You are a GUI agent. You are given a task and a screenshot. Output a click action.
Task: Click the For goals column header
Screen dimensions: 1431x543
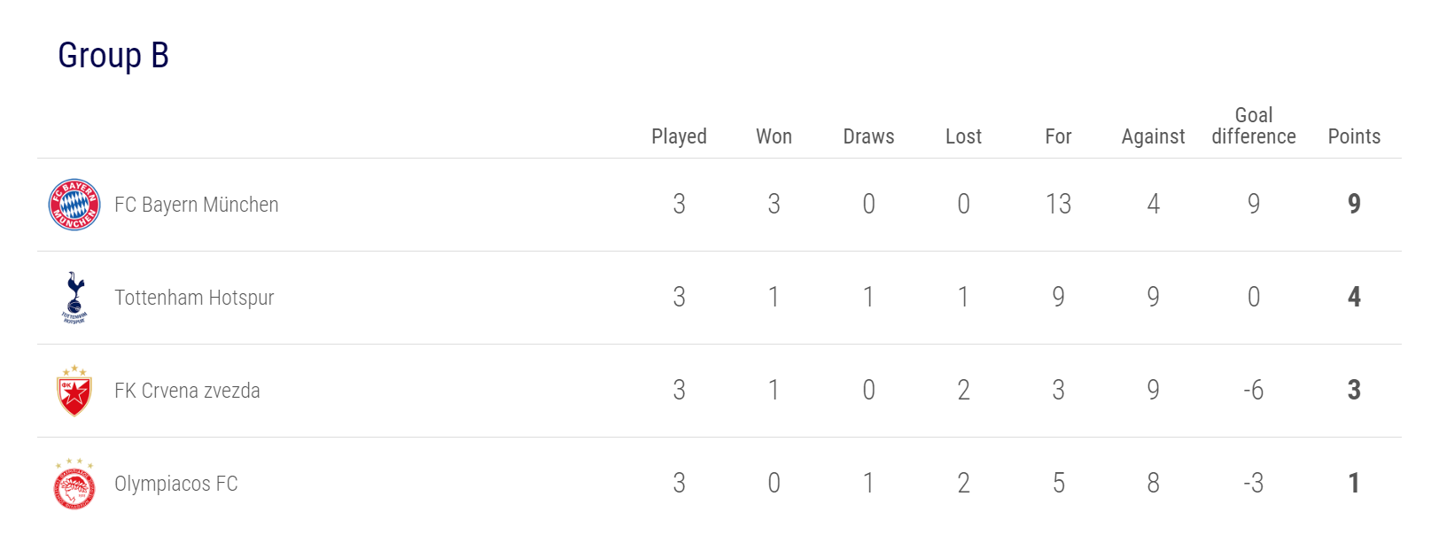(1058, 136)
